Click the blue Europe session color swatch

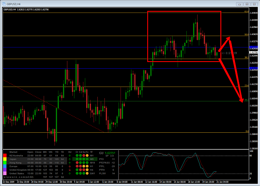tap(5, 166)
